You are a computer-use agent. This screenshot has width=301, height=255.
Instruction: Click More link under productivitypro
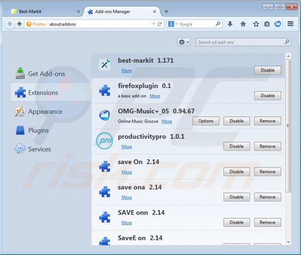coord(127,147)
